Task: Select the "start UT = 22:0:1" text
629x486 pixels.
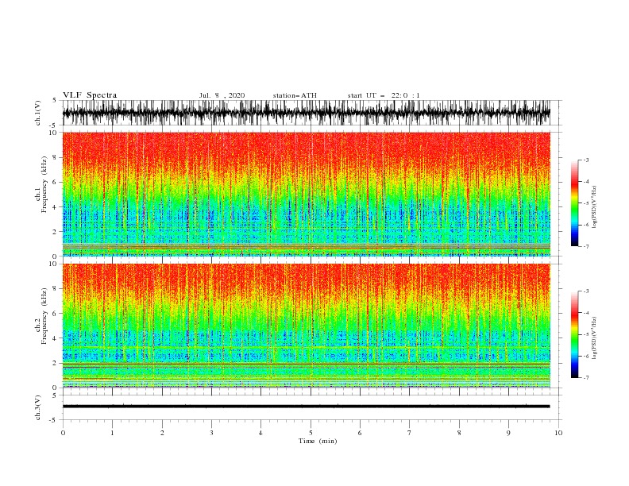Action: coord(384,95)
